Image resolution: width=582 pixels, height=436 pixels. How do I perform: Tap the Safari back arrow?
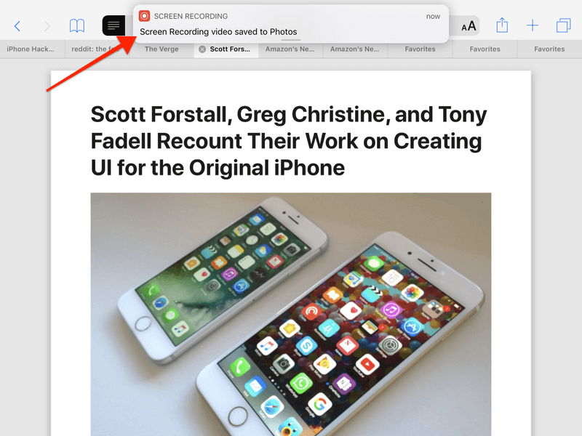click(17, 26)
